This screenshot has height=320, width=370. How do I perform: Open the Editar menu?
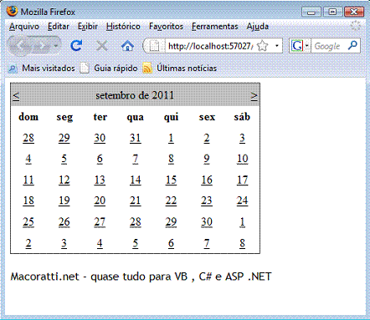[59, 27]
